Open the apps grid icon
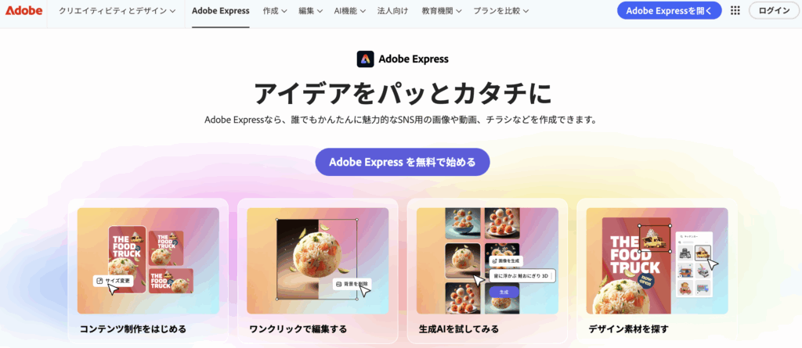This screenshot has height=348, width=802. point(735,11)
